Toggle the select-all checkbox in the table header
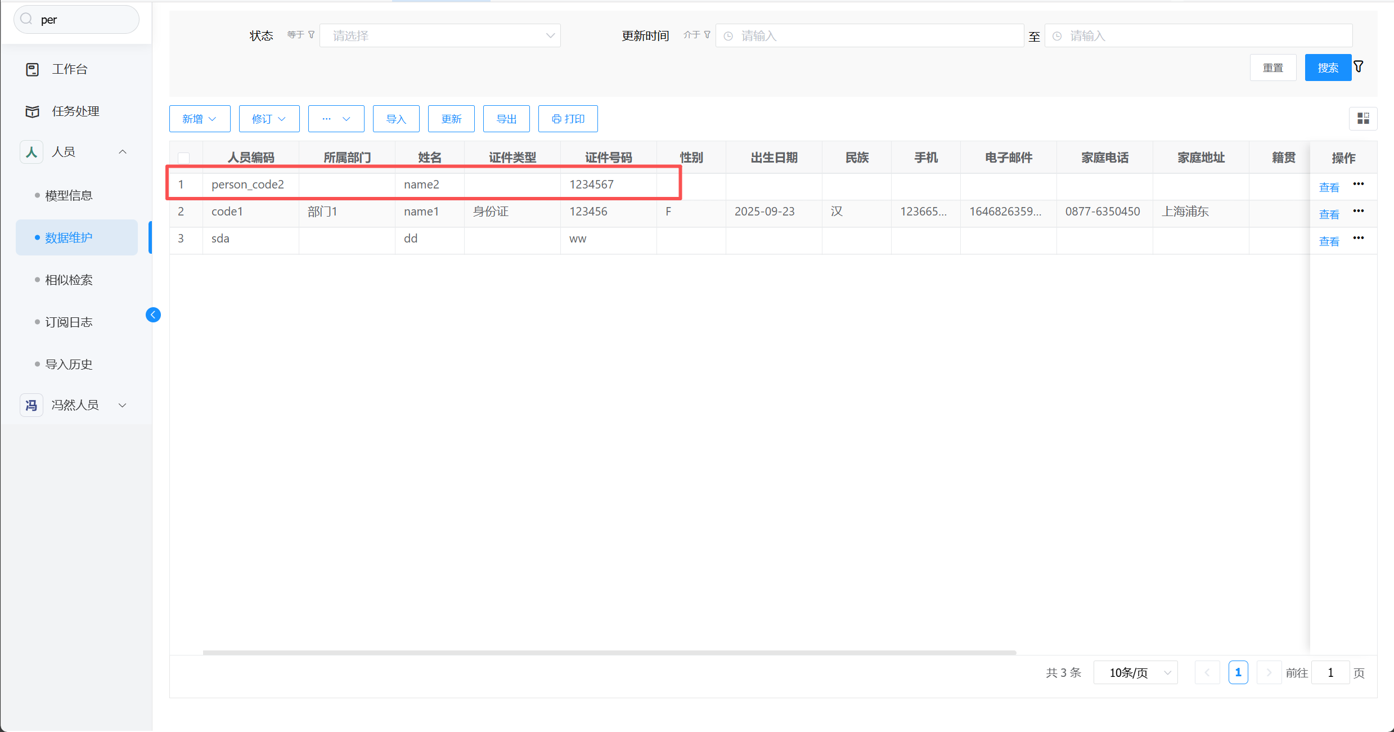Viewport: 1394px width, 732px height. pyautogui.click(x=183, y=158)
